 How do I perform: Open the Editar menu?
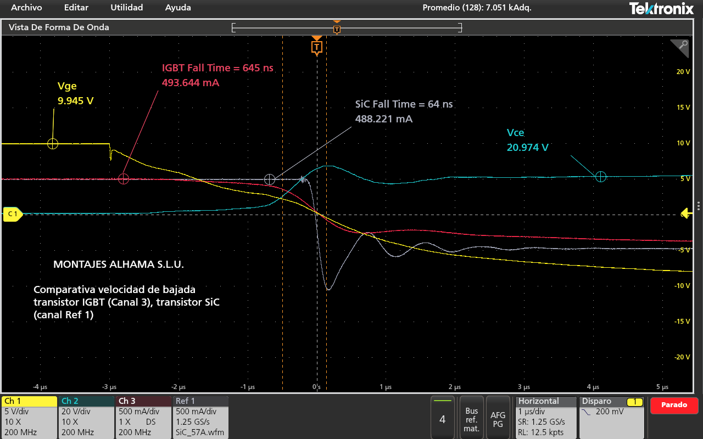point(76,8)
